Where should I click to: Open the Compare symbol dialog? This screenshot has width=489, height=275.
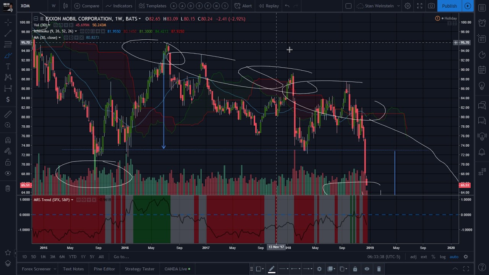[x=87, y=6]
